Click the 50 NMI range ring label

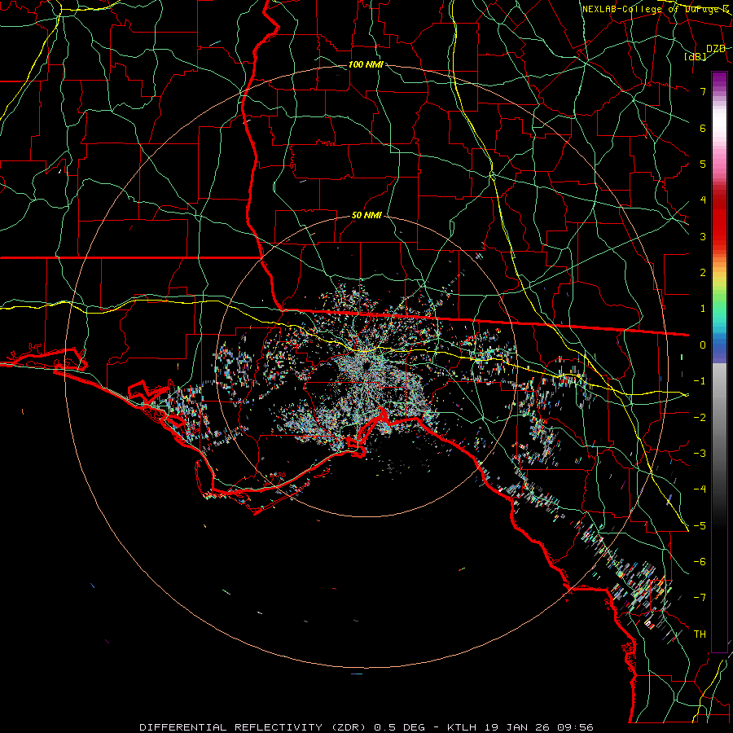pos(366,216)
